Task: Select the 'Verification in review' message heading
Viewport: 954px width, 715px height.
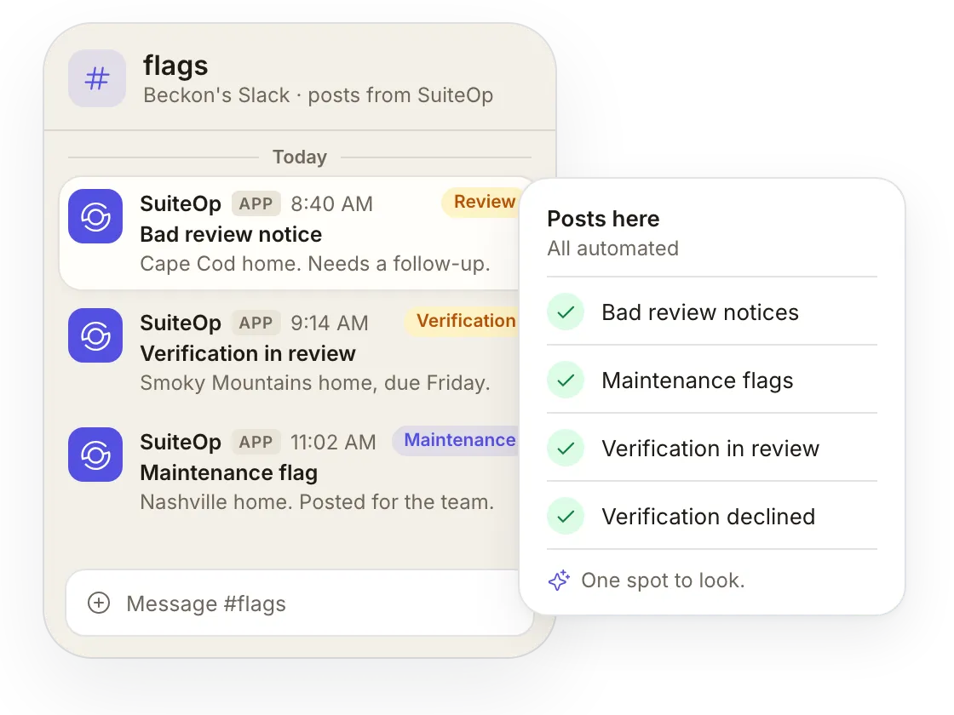Action: (x=248, y=353)
